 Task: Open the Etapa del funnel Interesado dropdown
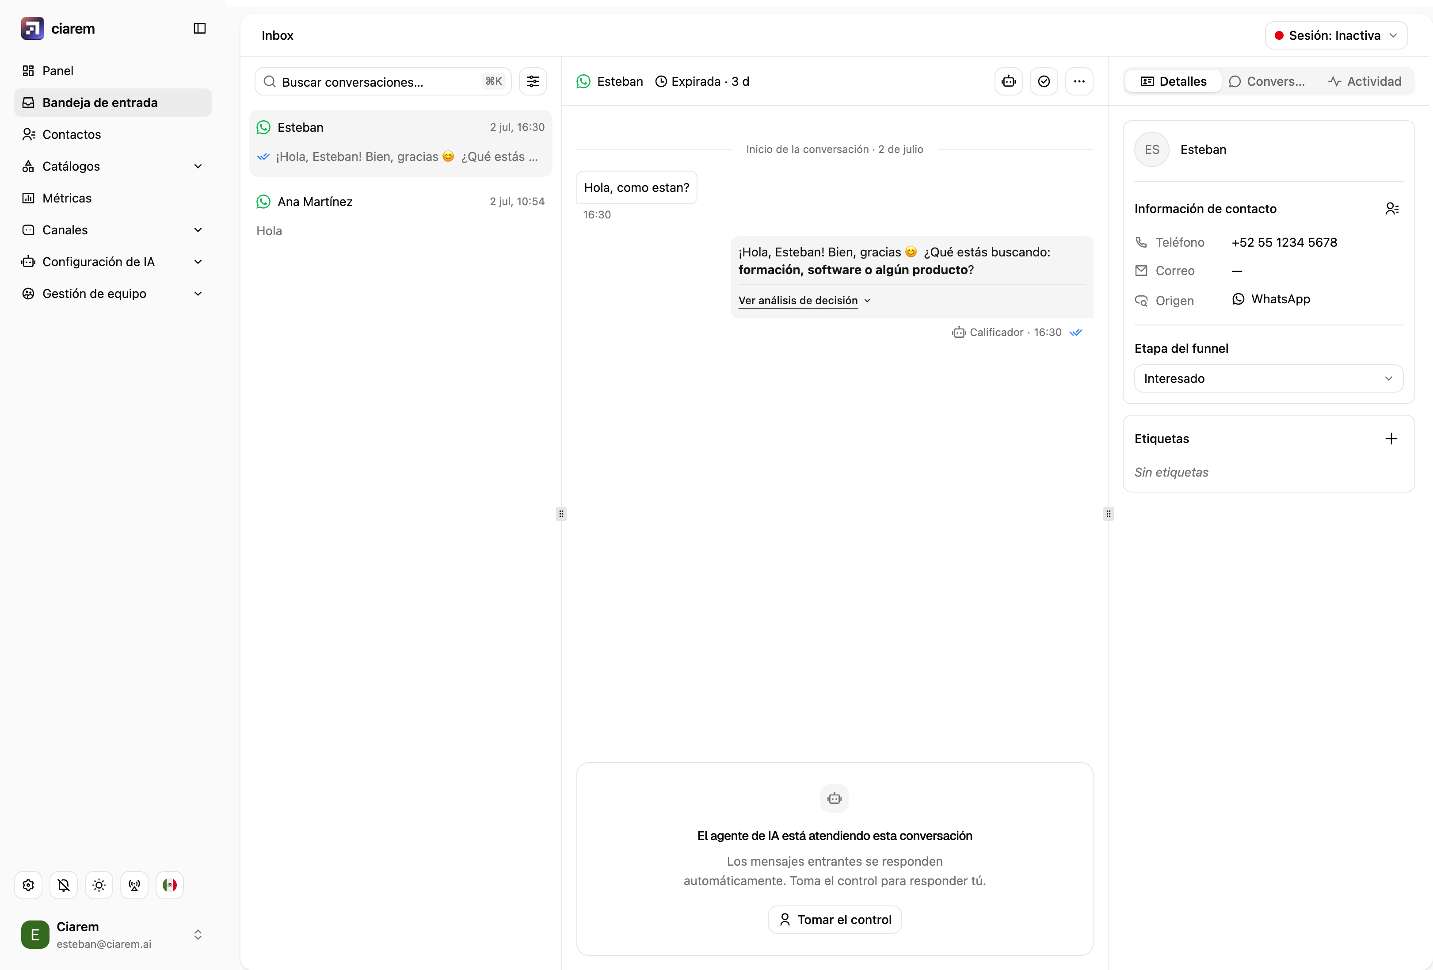(x=1269, y=378)
